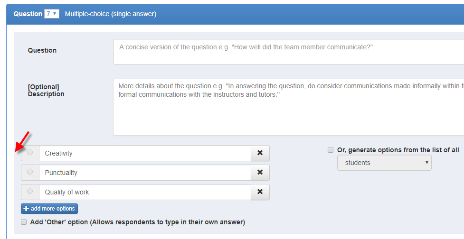Remove the Quality of work option
This screenshot has width=464, height=239.
click(260, 192)
